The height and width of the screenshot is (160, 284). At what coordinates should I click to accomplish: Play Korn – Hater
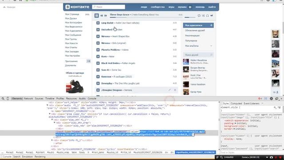coord(98,56)
